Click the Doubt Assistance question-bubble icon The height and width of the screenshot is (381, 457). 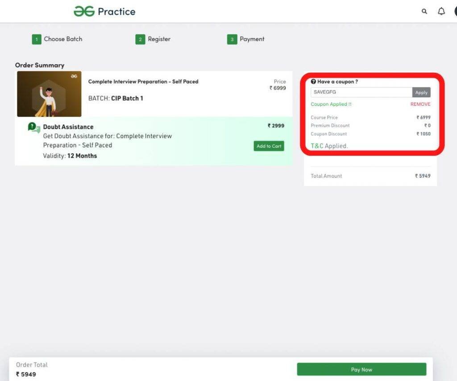point(34,128)
